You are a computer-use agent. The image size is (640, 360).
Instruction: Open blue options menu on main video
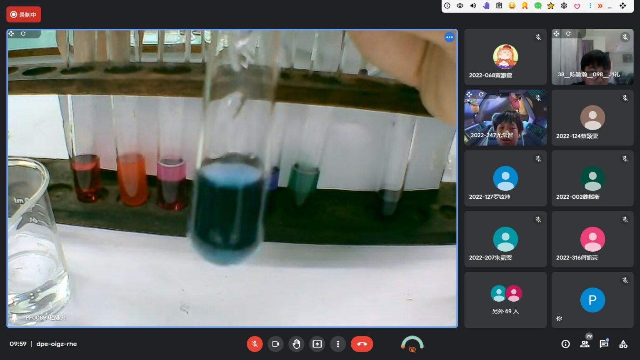tap(449, 37)
